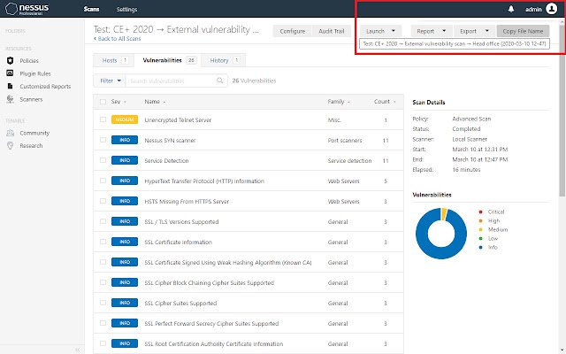
Task: Sort by the Sev column
Action: 119,102
